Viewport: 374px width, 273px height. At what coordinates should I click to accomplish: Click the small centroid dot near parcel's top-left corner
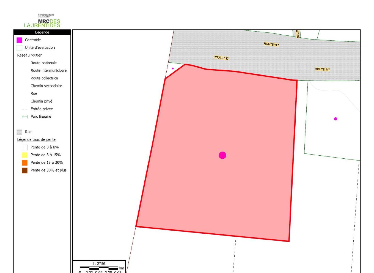tap(173, 68)
